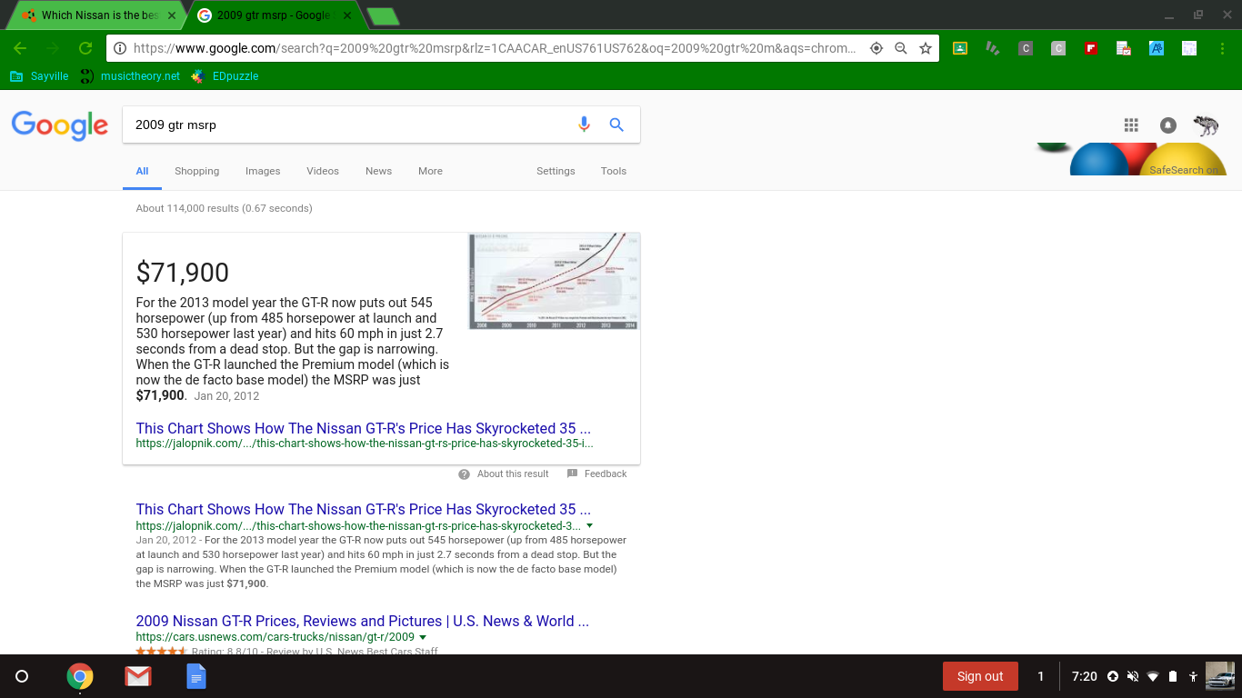Screen dimensions: 1242x698
Task: Click the gray slanted-bars extension icon
Action: point(993,48)
